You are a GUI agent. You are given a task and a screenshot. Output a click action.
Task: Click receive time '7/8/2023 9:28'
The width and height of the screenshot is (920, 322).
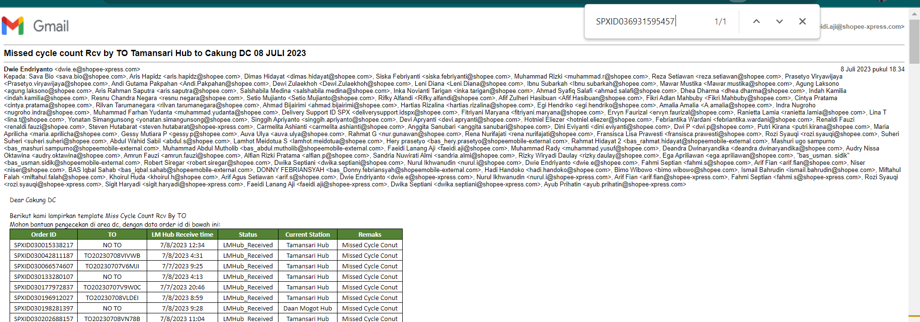pos(182,309)
